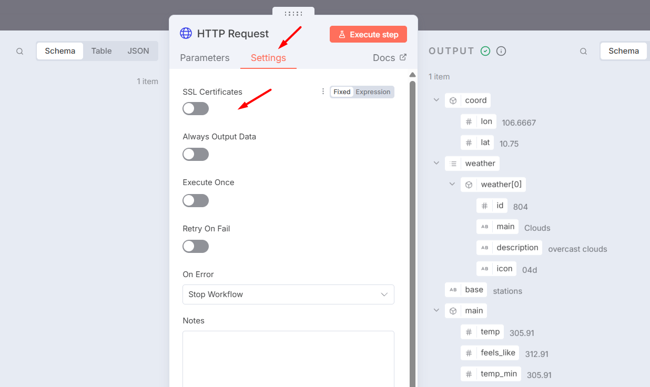Click the string icon beside icon field

point(484,269)
